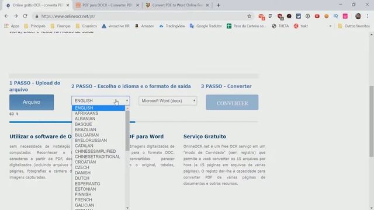Click the CONVERTER button
The width and height of the screenshot is (374, 210).
point(232,103)
